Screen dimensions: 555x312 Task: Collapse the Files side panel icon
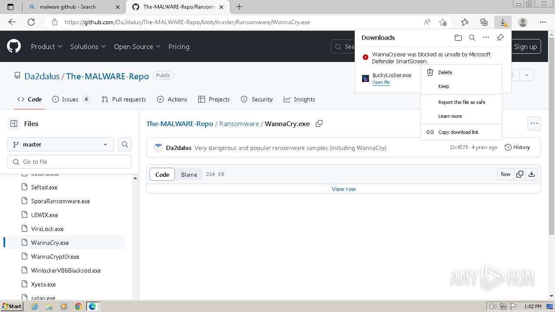(14, 123)
